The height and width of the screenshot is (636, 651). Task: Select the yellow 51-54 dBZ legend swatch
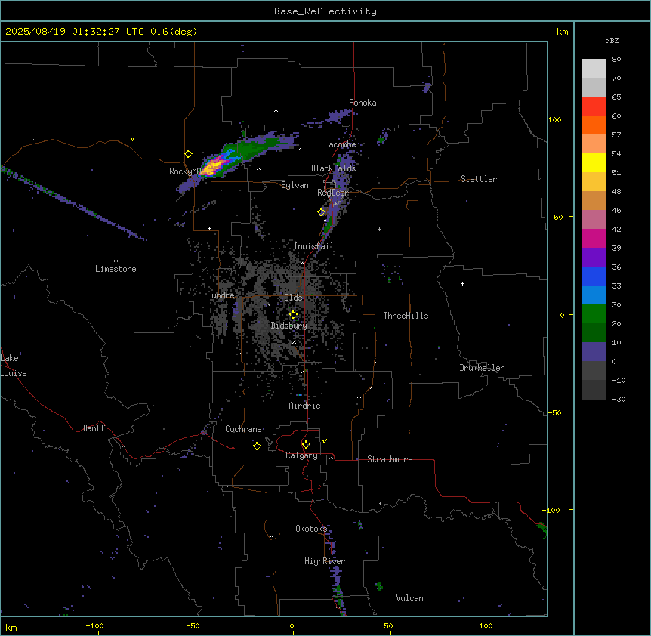(594, 163)
